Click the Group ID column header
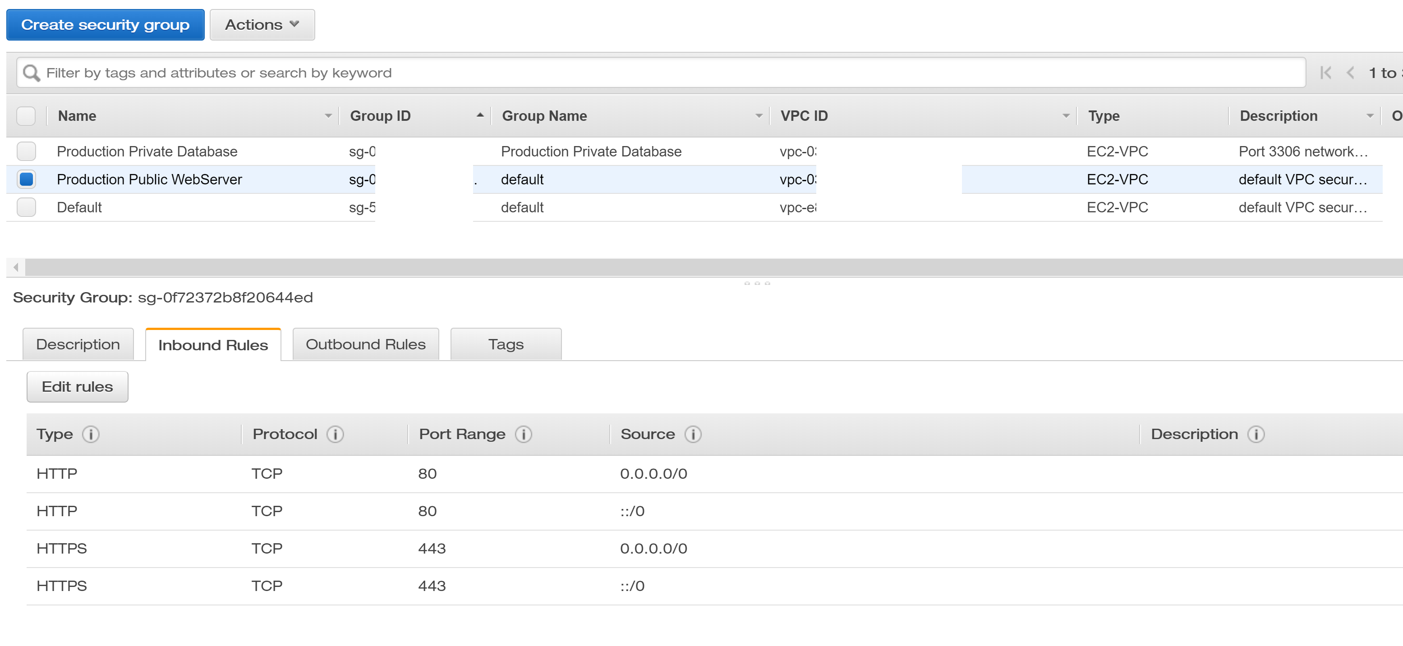This screenshot has height=646, width=1403. click(x=380, y=116)
